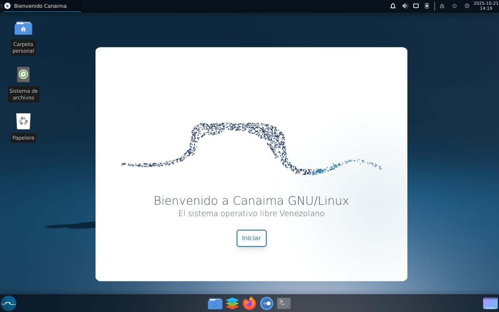The image size is (499, 312).
Task: Open the Papelera trash icon
Action: tap(23, 122)
